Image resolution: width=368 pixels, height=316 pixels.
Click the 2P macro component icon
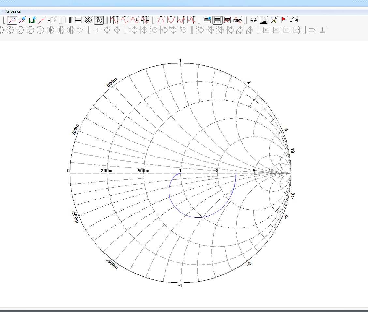[276, 30]
